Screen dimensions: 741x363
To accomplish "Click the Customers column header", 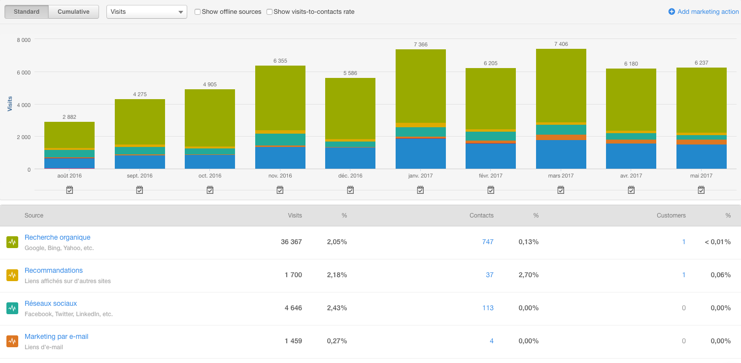I will [x=671, y=216].
